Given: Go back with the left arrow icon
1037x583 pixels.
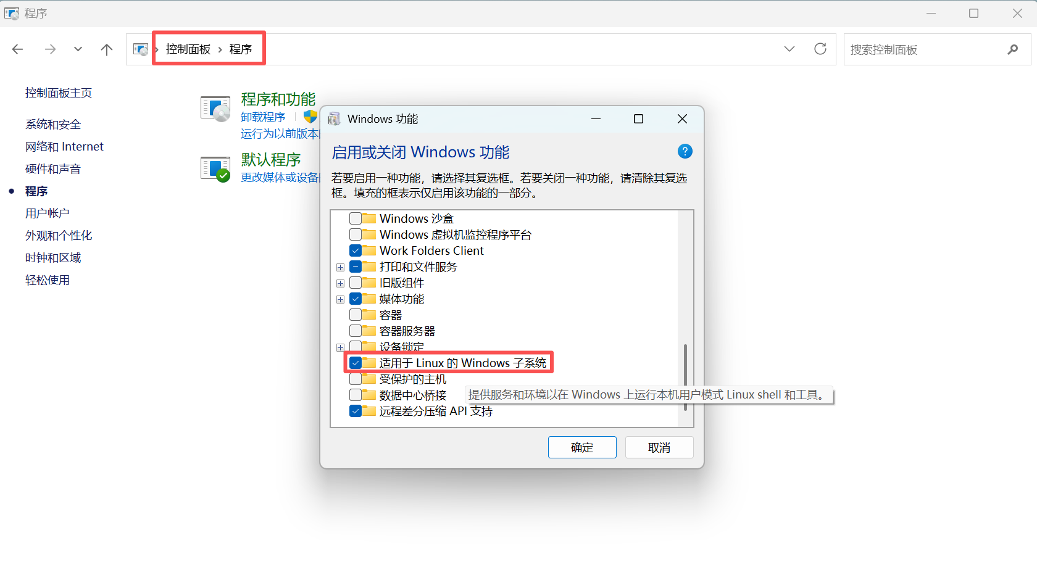Looking at the screenshot, I should point(18,49).
